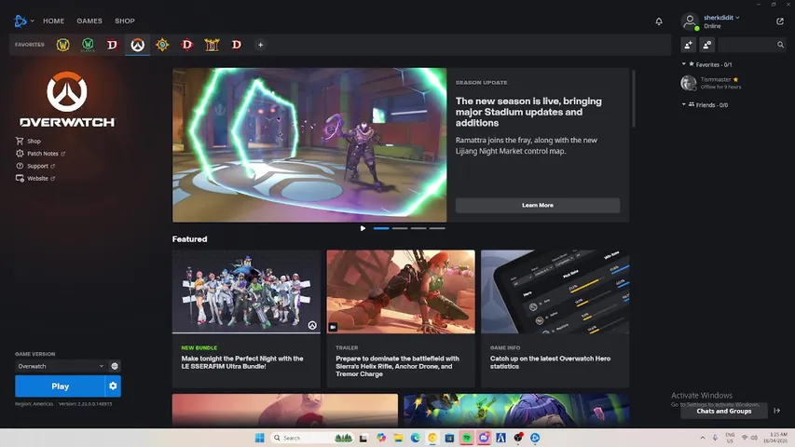795x447 pixels.
Task: Open the Windows Start menu
Action: click(x=260, y=438)
